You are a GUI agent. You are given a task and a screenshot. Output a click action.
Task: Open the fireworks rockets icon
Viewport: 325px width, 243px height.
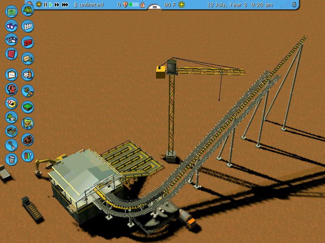click(x=27, y=155)
